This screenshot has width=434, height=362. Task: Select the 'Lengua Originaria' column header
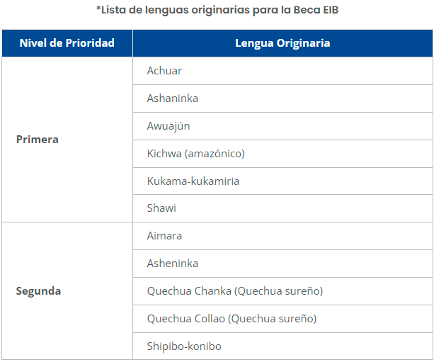click(x=282, y=43)
